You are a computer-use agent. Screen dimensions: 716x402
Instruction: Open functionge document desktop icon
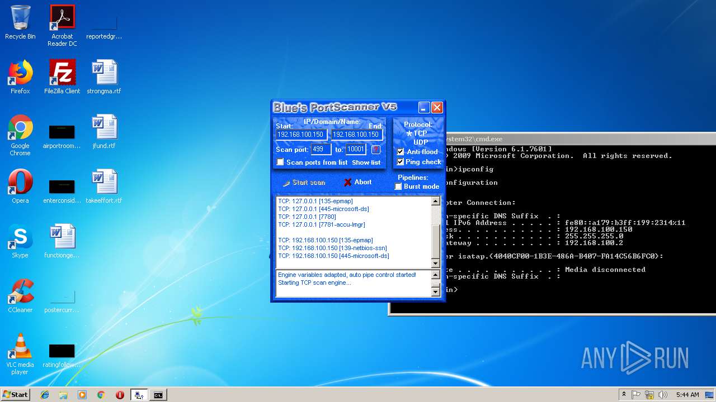click(x=62, y=241)
